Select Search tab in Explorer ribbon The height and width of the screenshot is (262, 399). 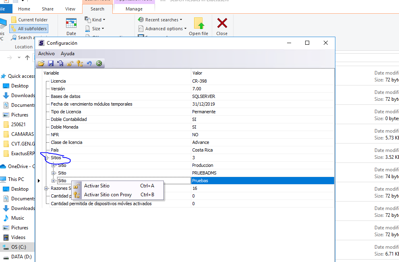coord(97,9)
